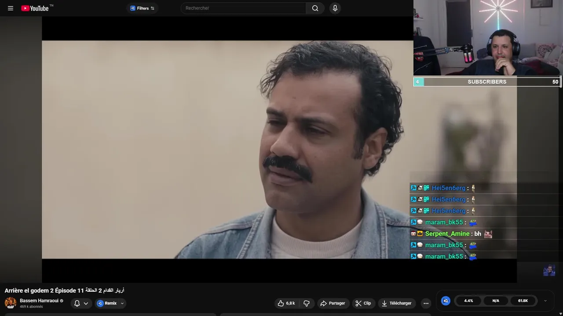Click the notification bell icon

click(x=77, y=303)
